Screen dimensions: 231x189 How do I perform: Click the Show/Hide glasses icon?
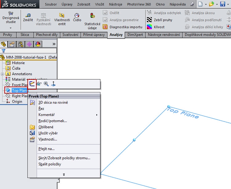point(39,84)
